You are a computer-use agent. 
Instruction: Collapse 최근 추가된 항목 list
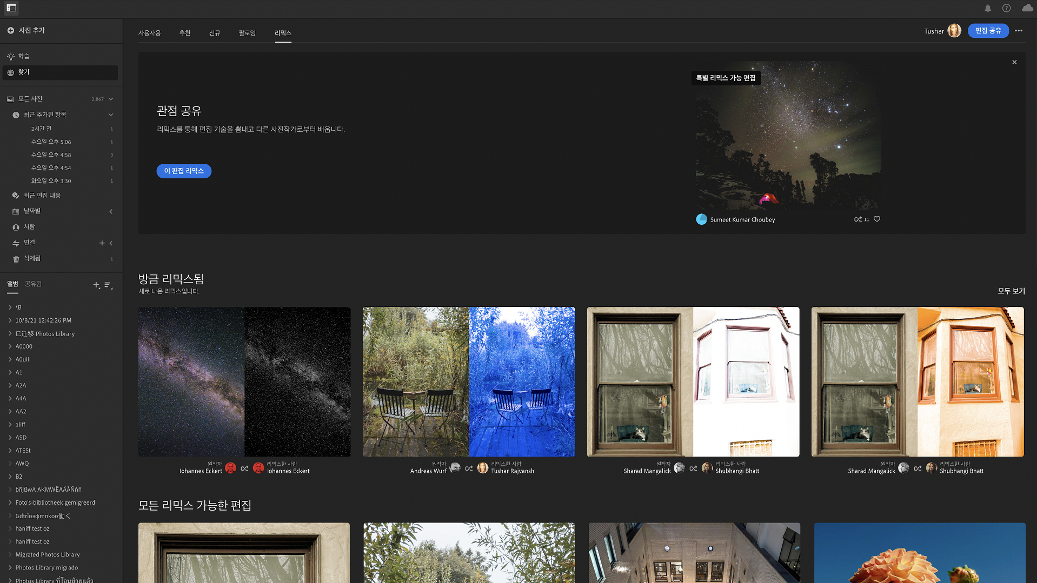pos(111,115)
